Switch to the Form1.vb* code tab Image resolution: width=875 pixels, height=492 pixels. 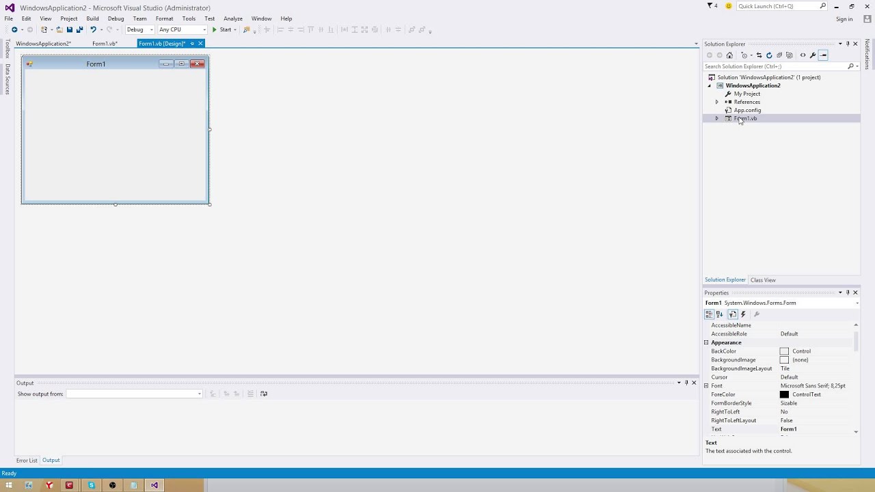coord(105,44)
